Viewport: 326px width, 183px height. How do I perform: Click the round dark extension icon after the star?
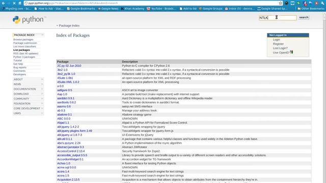click(286, 3)
